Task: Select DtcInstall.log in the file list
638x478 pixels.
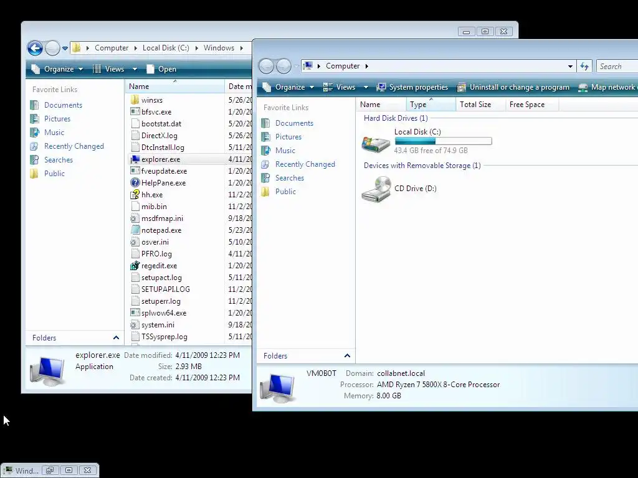Action: coord(163,147)
